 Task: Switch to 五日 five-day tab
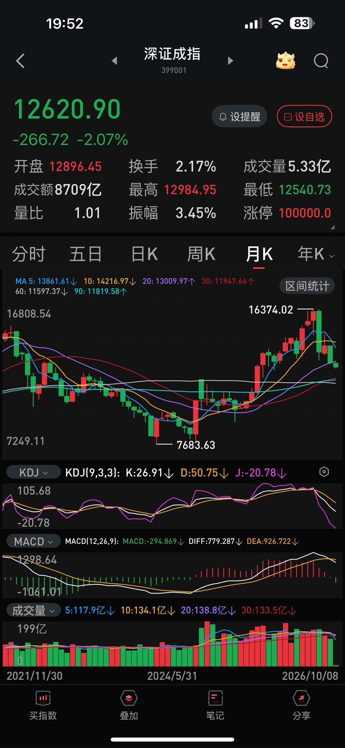click(86, 254)
